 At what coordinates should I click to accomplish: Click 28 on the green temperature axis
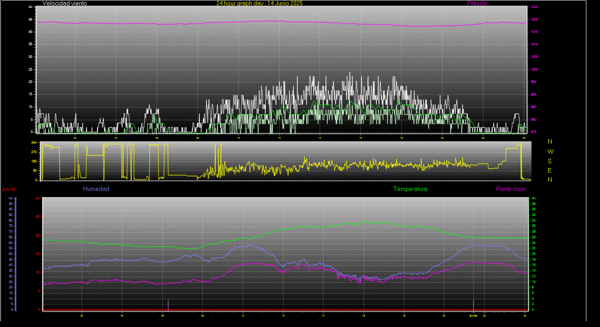coord(534,231)
